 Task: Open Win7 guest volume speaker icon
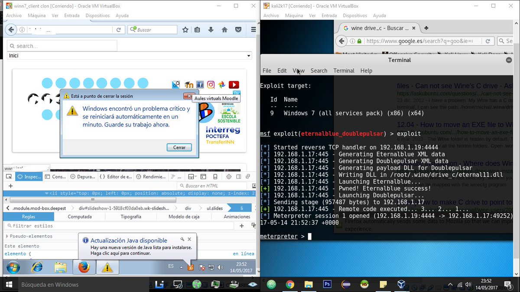[221, 268]
